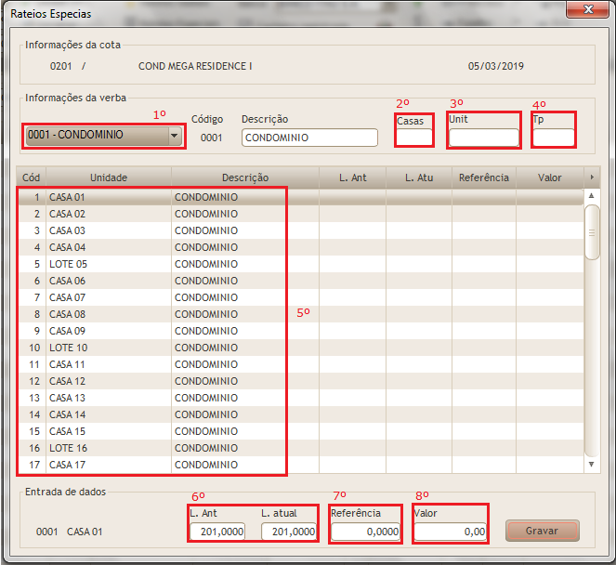Click the Cód column header
Image resolution: width=616 pixels, height=565 pixels.
point(32,177)
